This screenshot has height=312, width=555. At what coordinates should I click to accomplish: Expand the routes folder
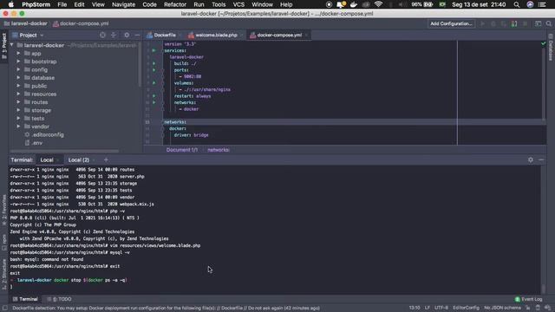18,102
